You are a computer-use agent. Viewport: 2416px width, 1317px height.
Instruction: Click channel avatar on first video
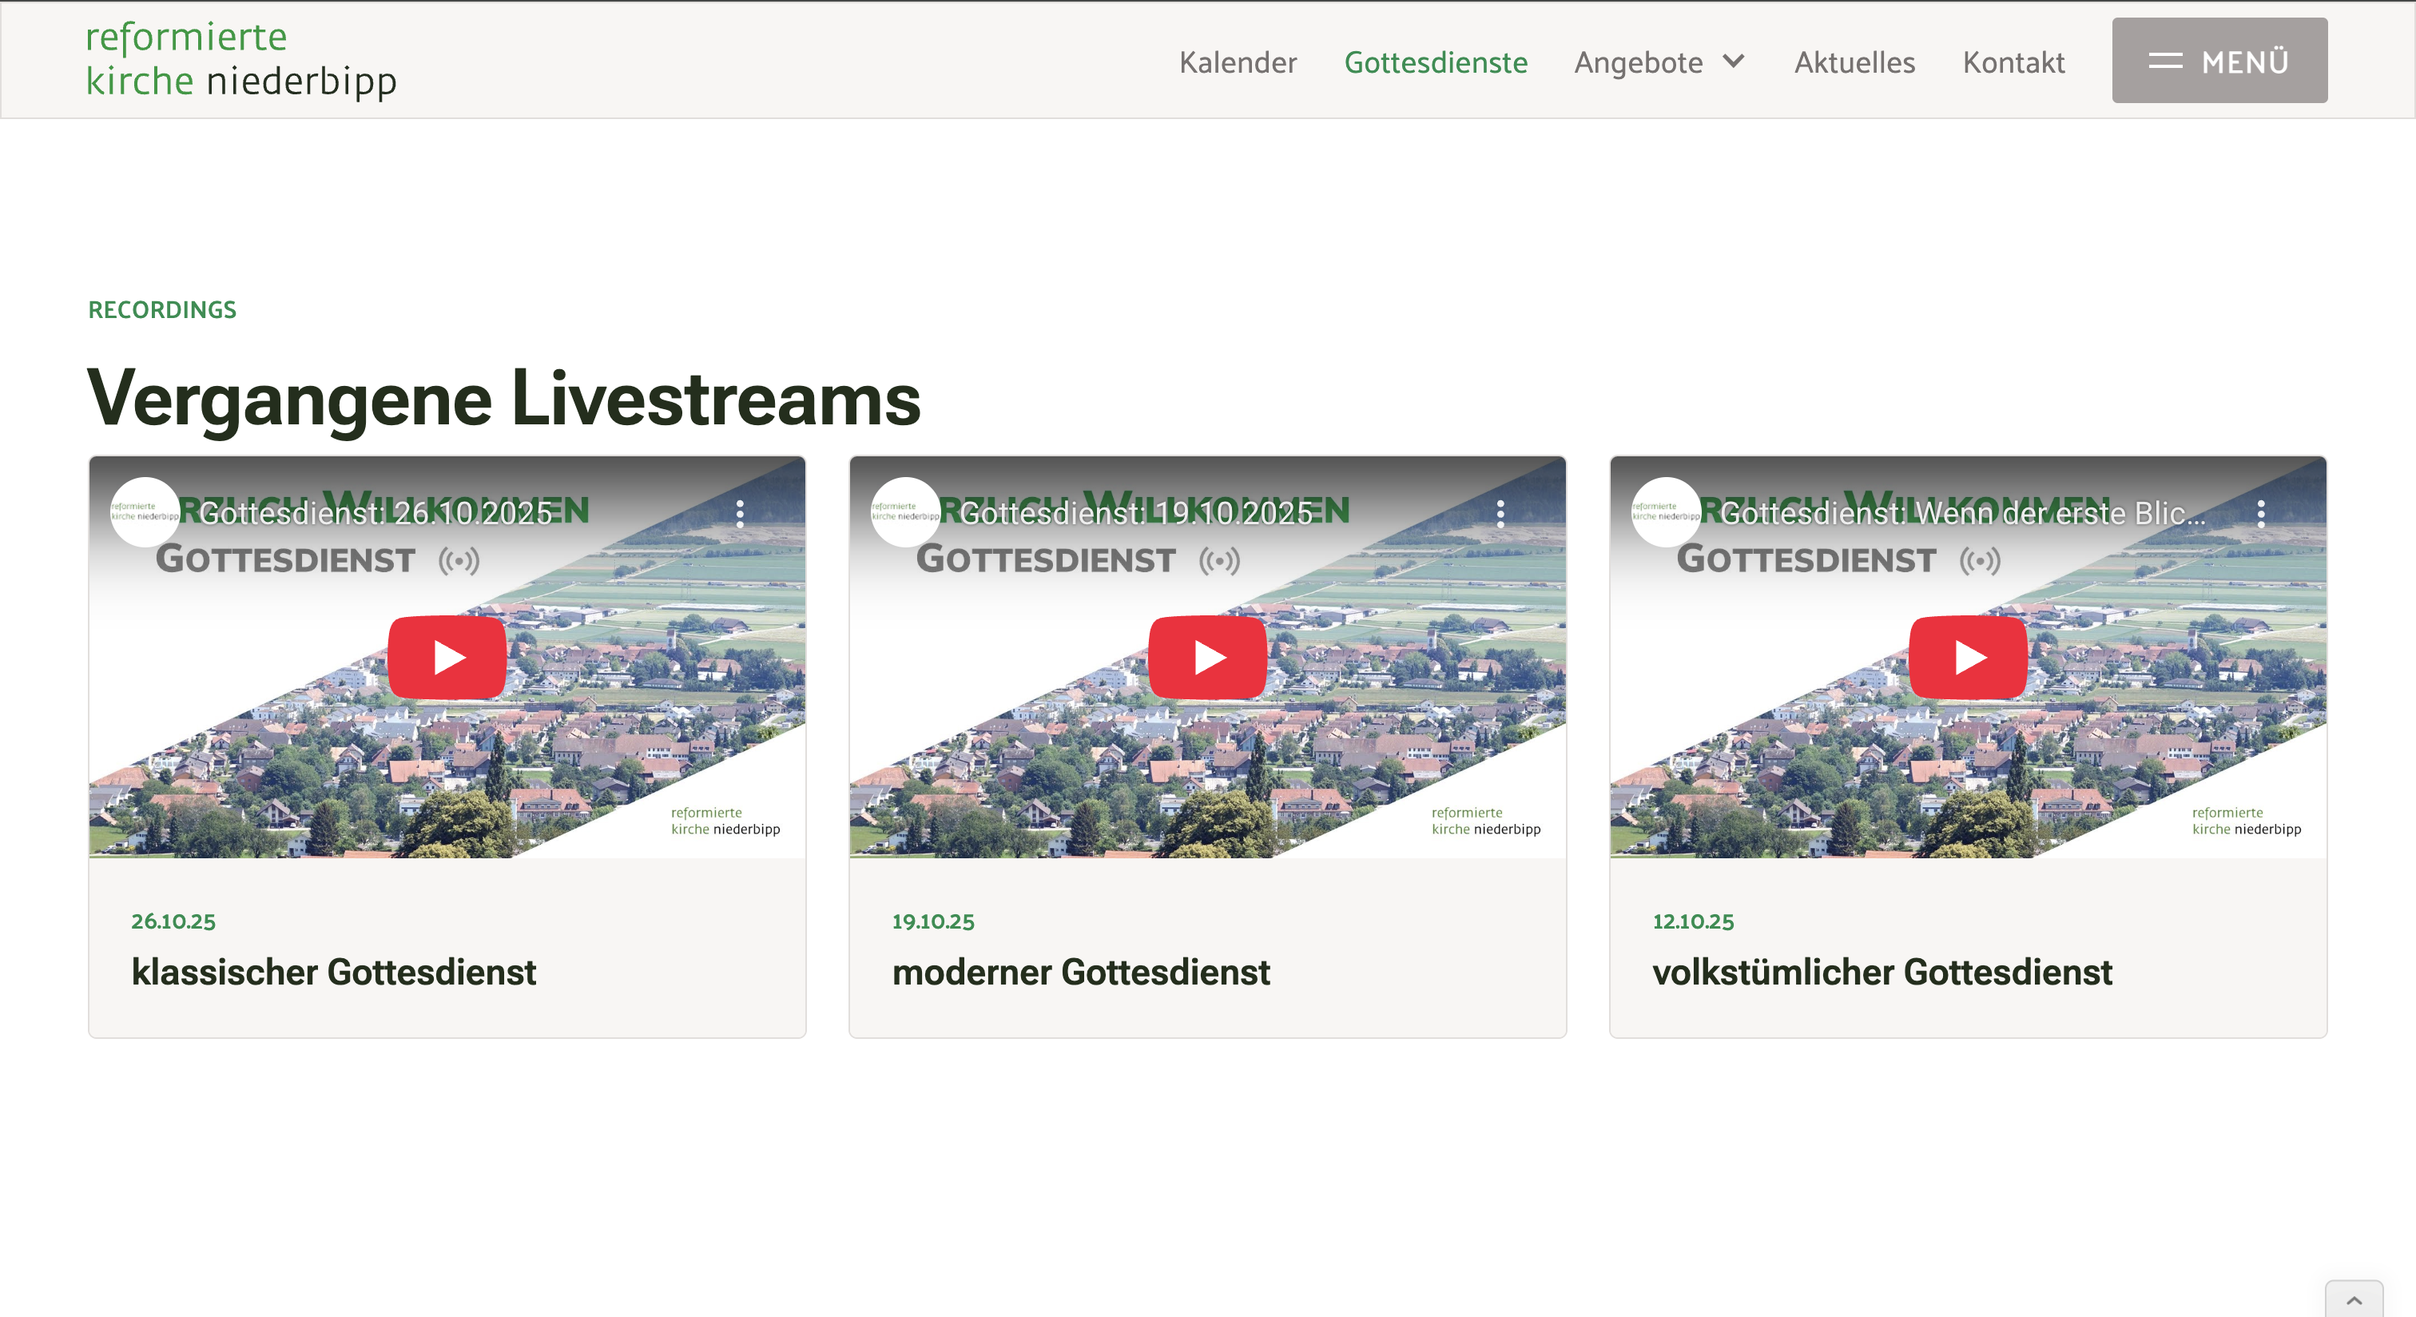coord(145,512)
